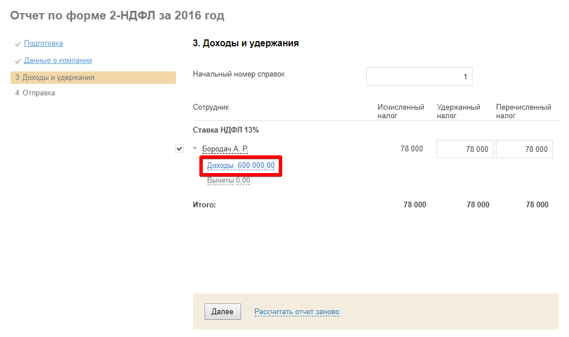Click the Сотрудник column header
This screenshot has height=337, width=569.
[x=211, y=107]
